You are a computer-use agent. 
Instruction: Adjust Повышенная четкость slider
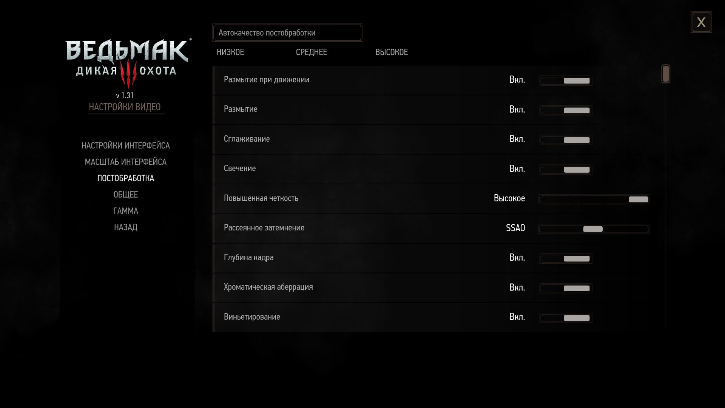point(594,199)
